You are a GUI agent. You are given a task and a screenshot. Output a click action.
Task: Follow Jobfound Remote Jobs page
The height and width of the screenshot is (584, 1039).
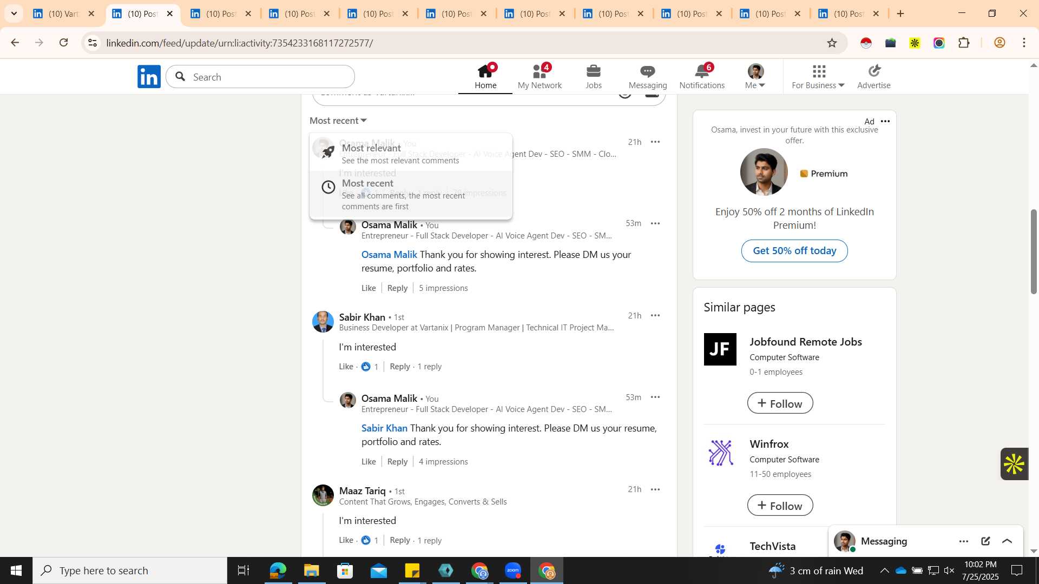click(x=780, y=403)
